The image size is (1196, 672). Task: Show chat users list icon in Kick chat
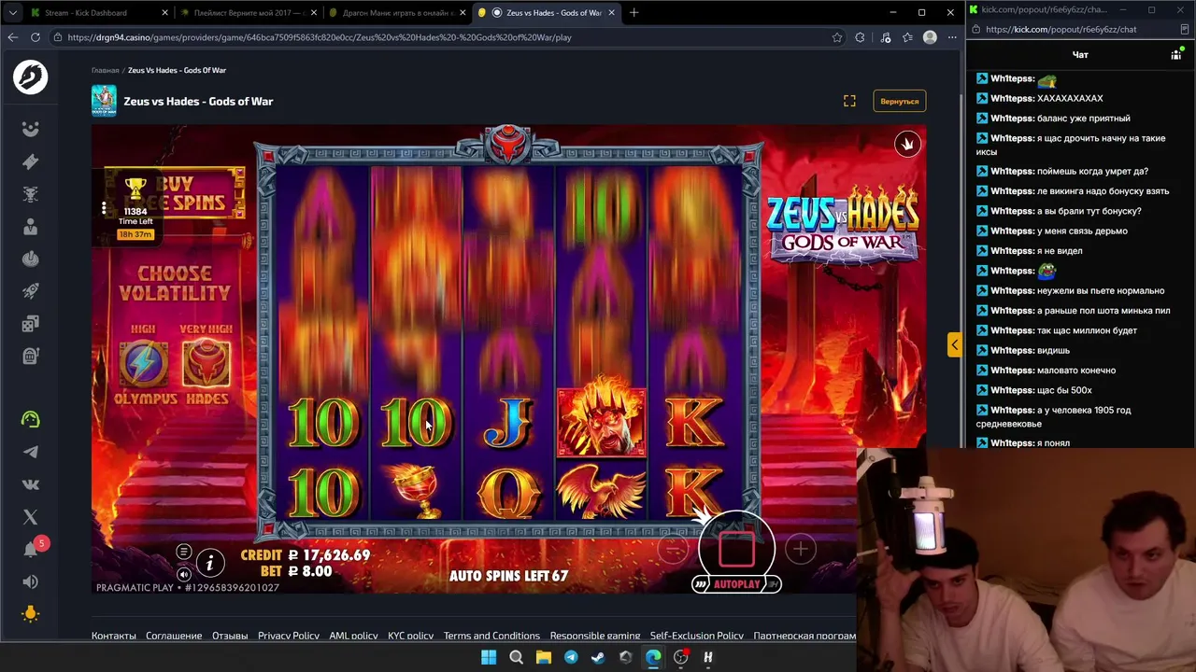point(1176,55)
